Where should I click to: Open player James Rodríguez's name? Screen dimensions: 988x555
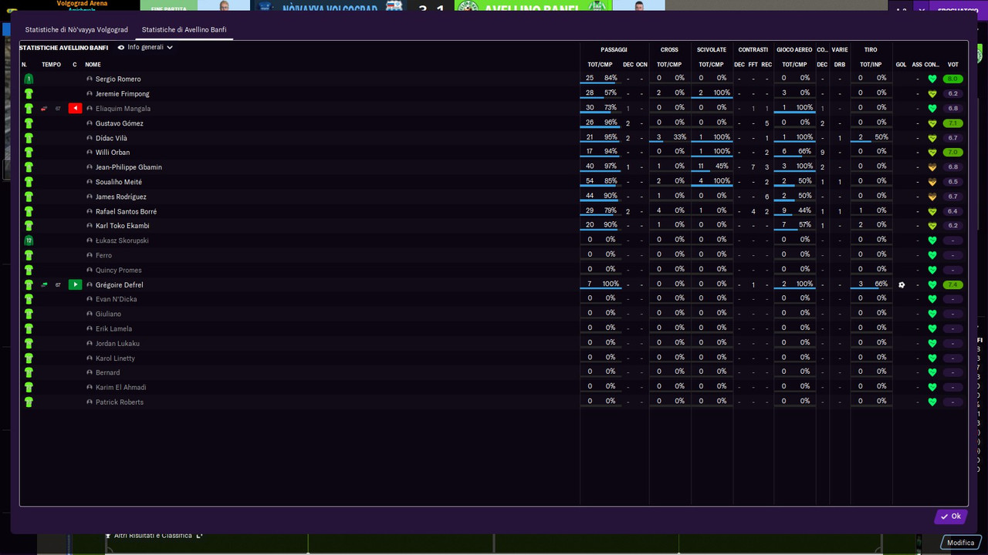[x=121, y=197]
